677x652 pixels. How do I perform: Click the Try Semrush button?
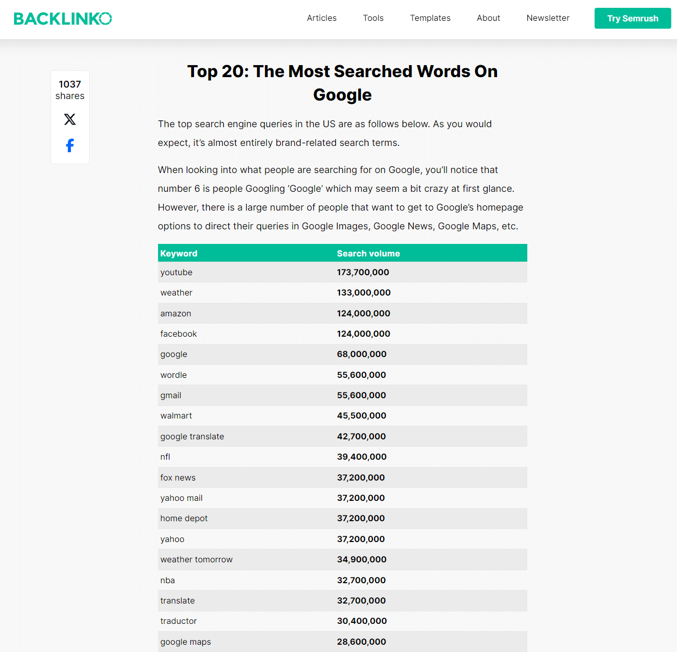click(633, 18)
